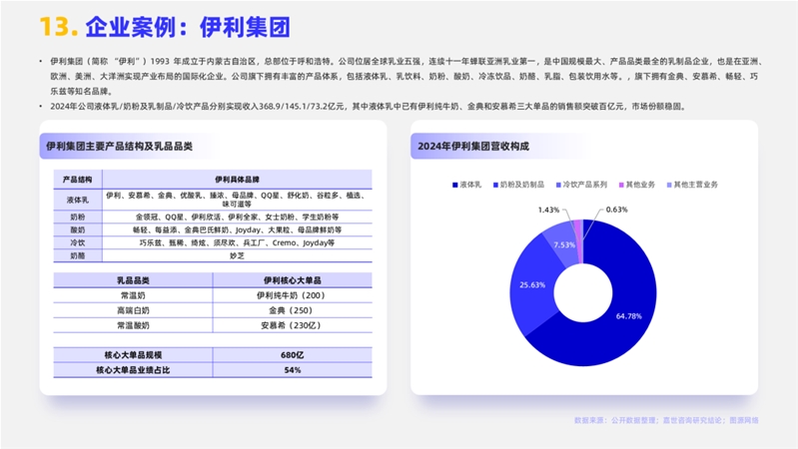Click the 核心大单品业绩占比 cell
The height and width of the screenshot is (449, 798).
[133, 370]
